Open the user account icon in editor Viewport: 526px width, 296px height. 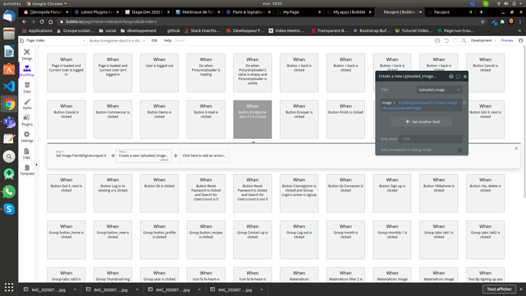tap(521, 40)
